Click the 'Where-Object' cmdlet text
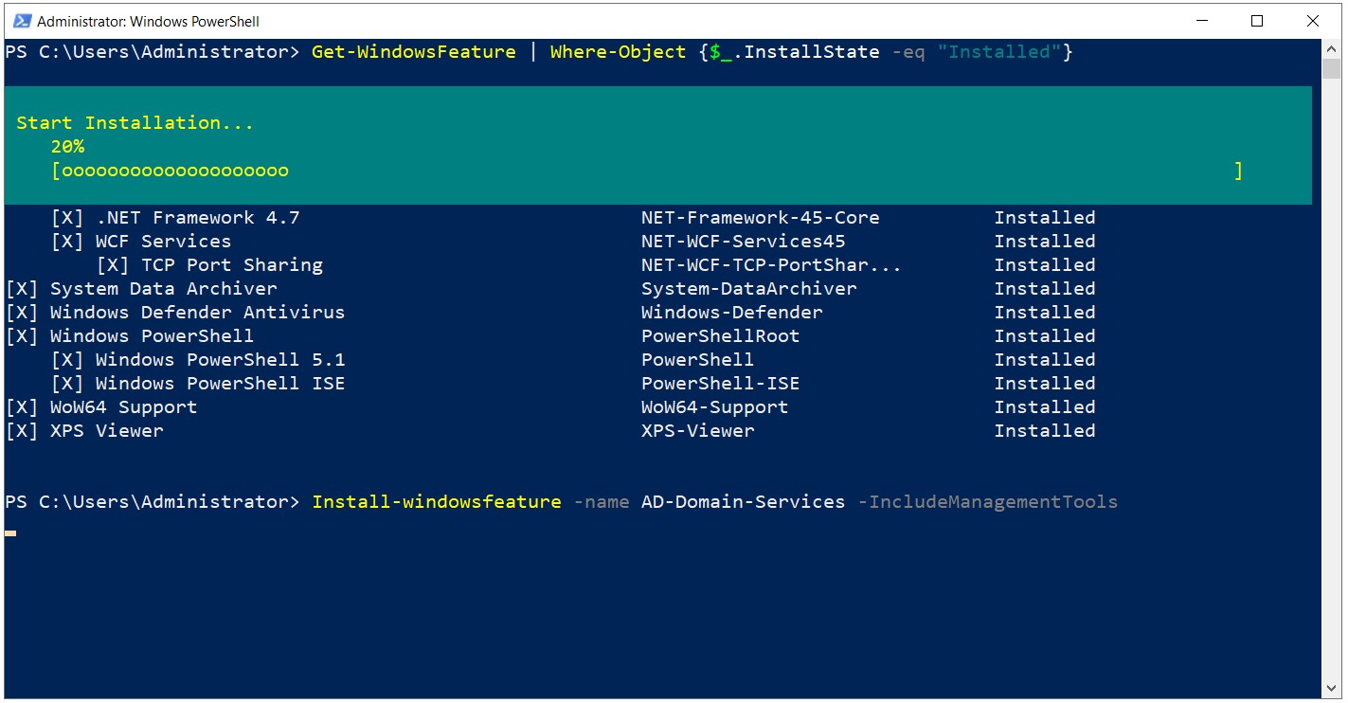This screenshot has height=703, width=1348. coord(618,51)
